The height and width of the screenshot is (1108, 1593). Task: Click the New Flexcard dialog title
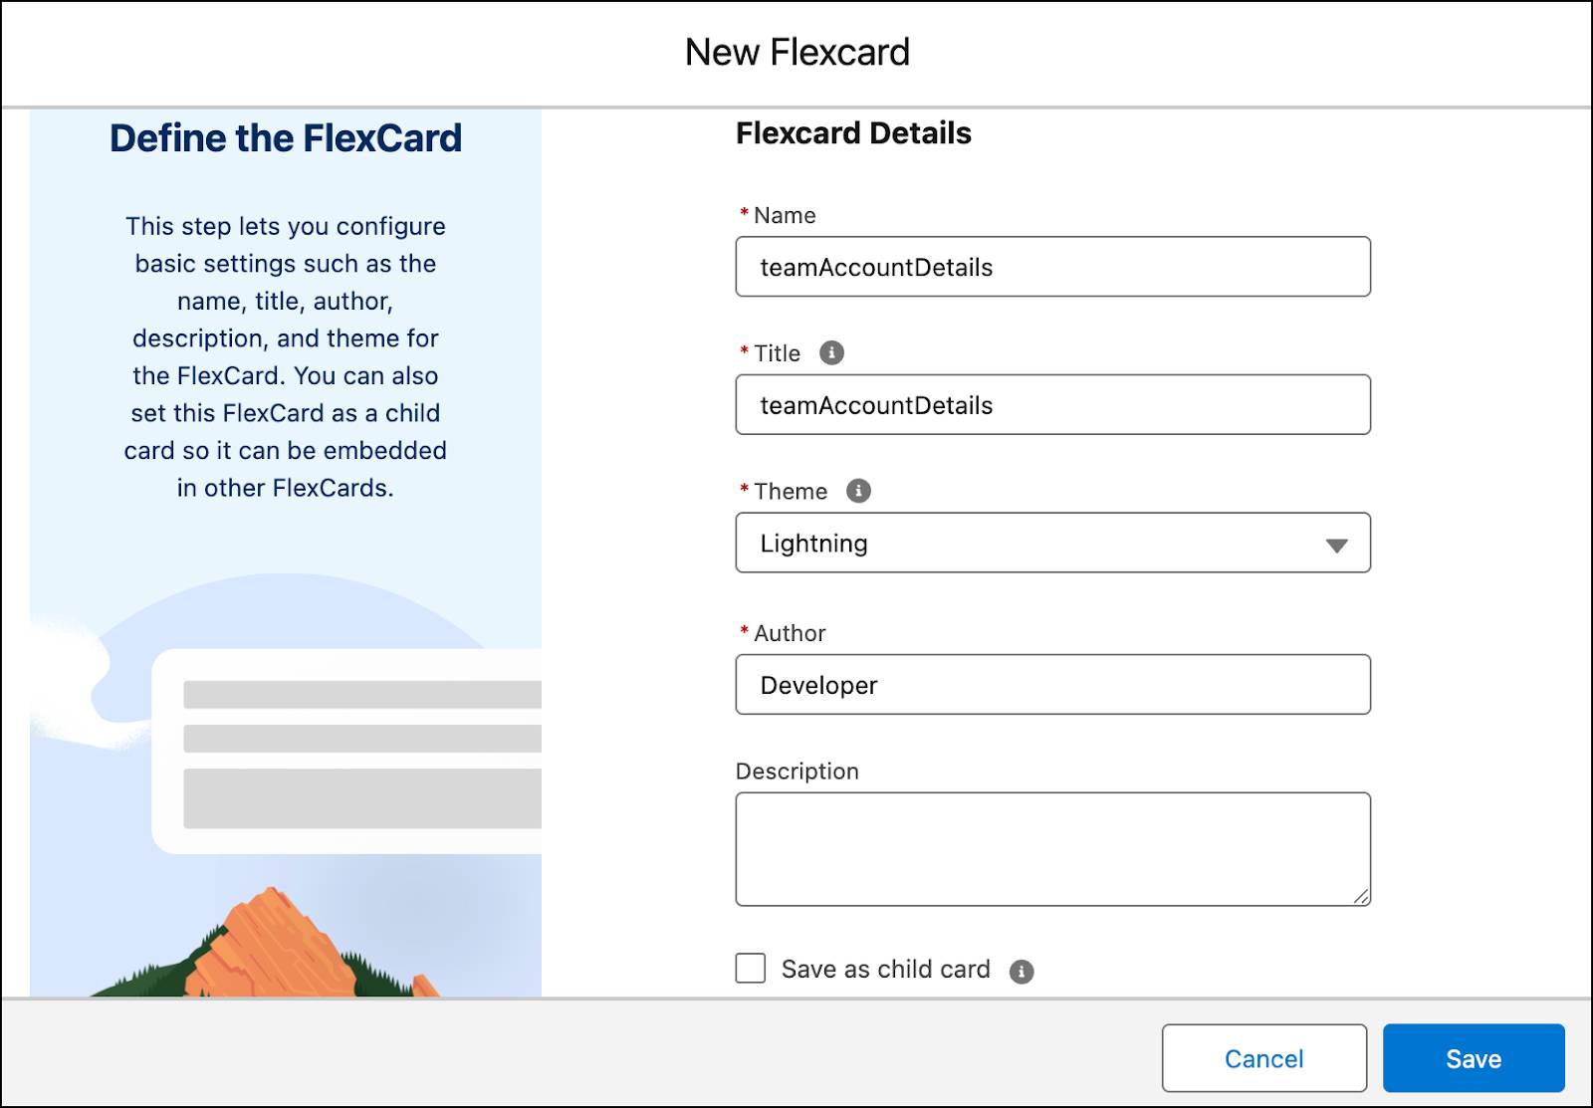pos(796,52)
